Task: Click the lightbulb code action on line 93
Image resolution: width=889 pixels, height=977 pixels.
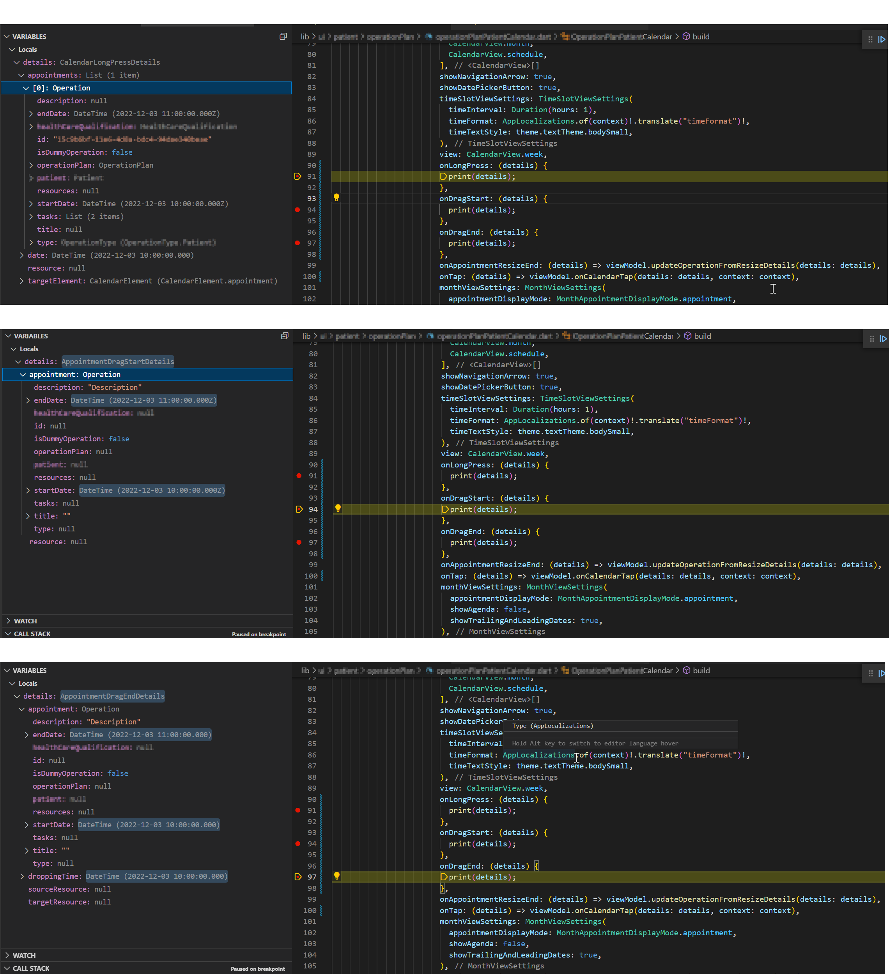Action: point(336,197)
